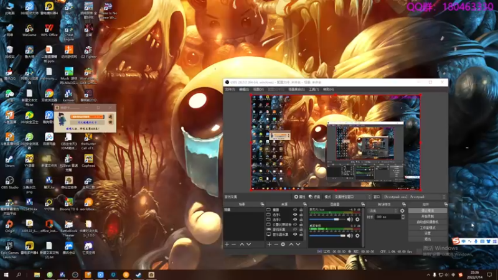Open WPS Office desktop shortcut

point(49,30)
